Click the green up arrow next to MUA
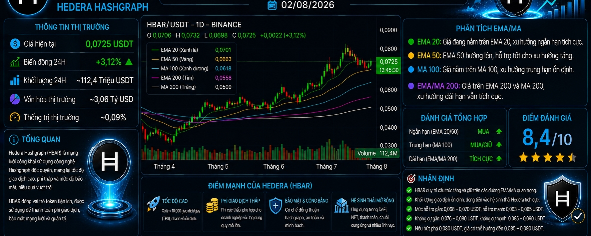 click(x=499, y=131)
